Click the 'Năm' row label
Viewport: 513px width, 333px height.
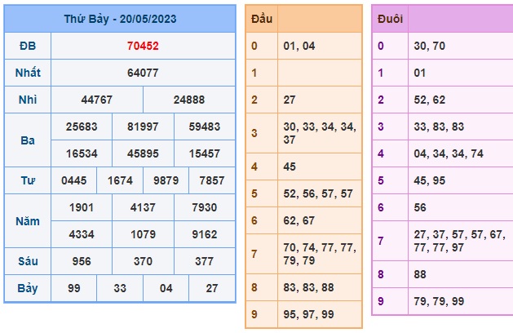tap(28, 221)
